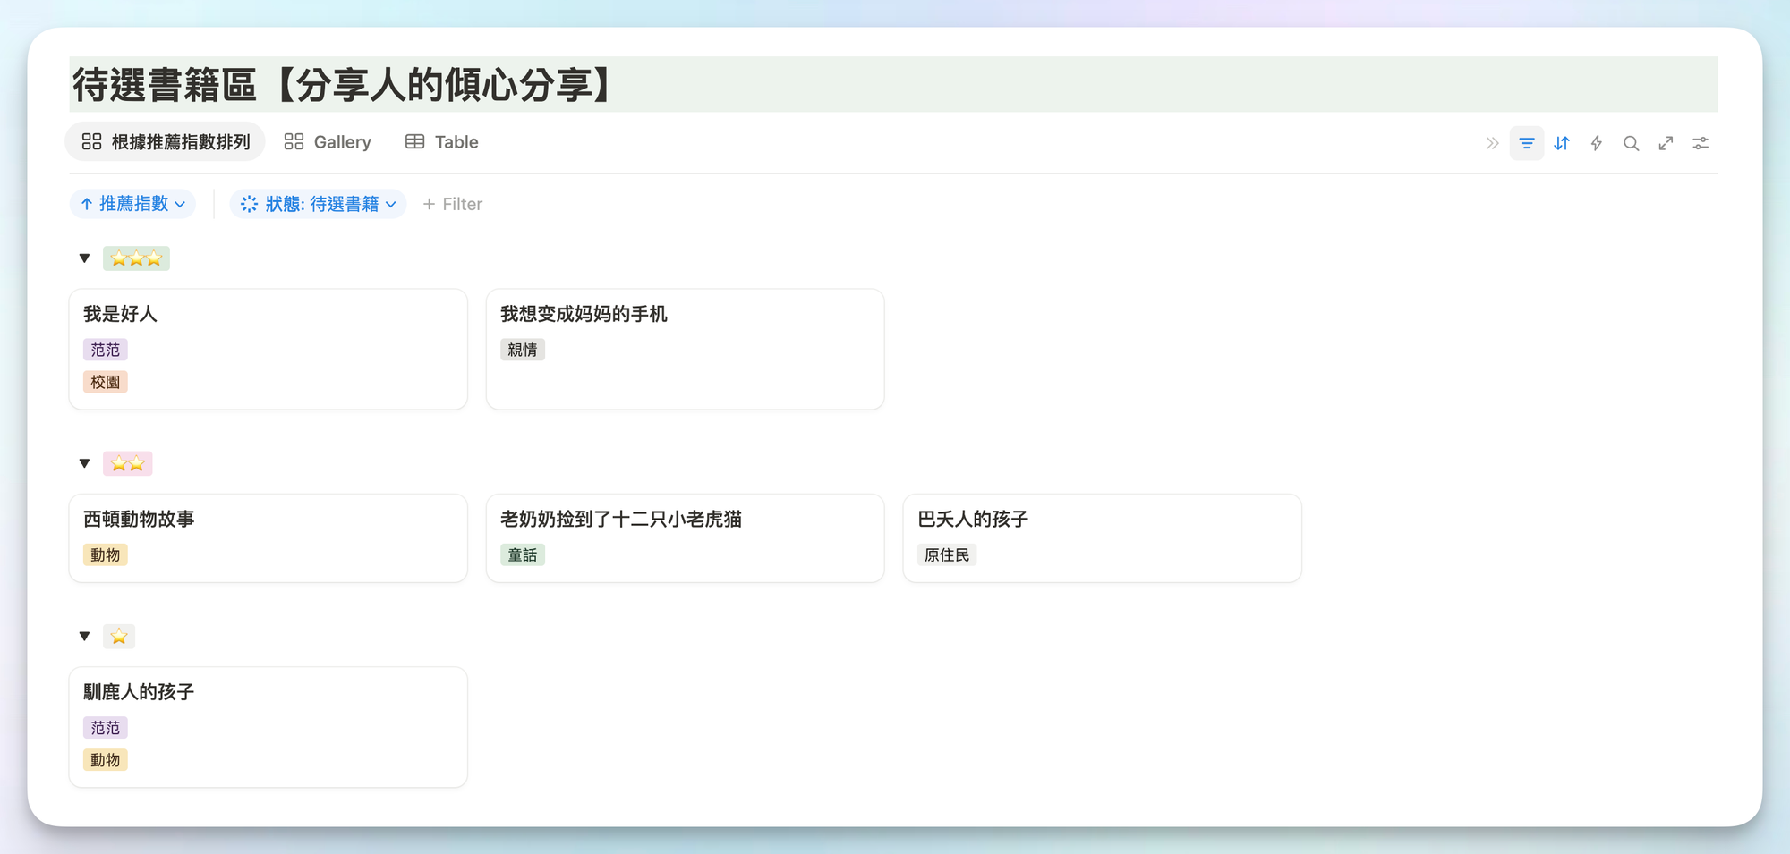This screenshot has width=1790, height=854.
Task: Click the 童話 tag
Action: pos(523,554)
